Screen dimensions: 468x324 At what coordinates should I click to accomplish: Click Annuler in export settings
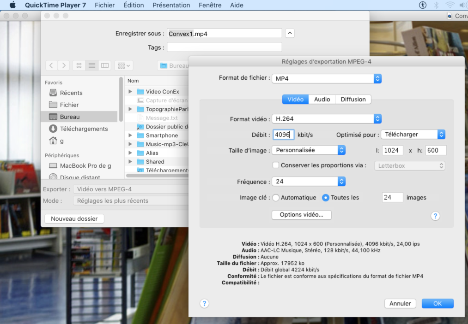400,303
